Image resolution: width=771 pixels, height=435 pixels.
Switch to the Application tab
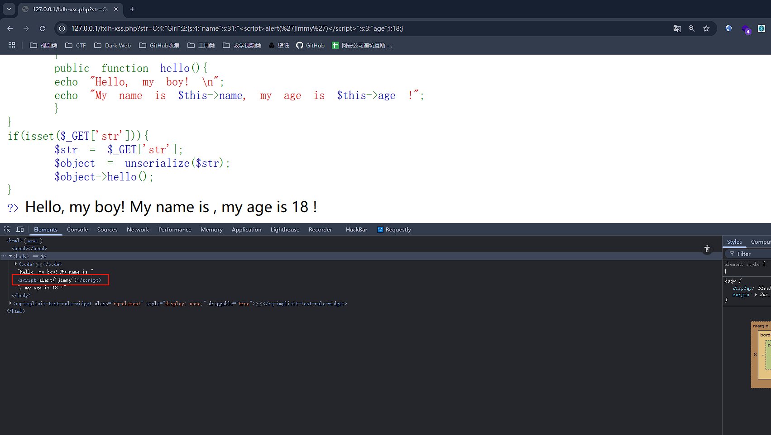[x=246, y=230]
